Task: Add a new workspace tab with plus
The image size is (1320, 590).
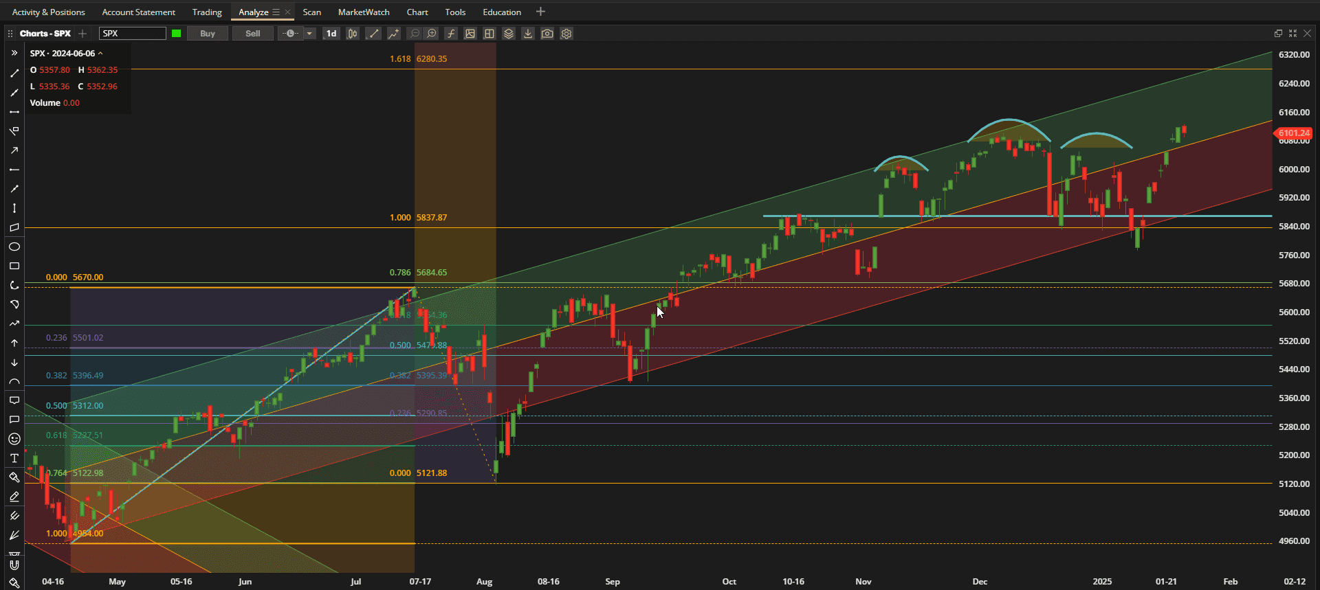Action: 540,12
